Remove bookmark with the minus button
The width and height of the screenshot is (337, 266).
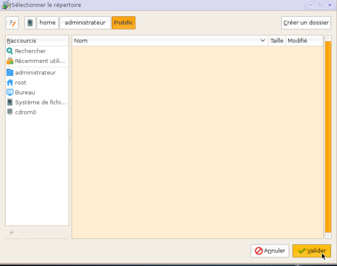24,232
